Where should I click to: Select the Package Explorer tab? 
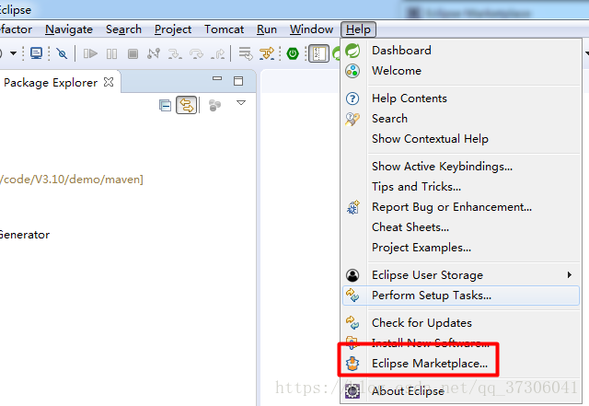pos(51,83)
